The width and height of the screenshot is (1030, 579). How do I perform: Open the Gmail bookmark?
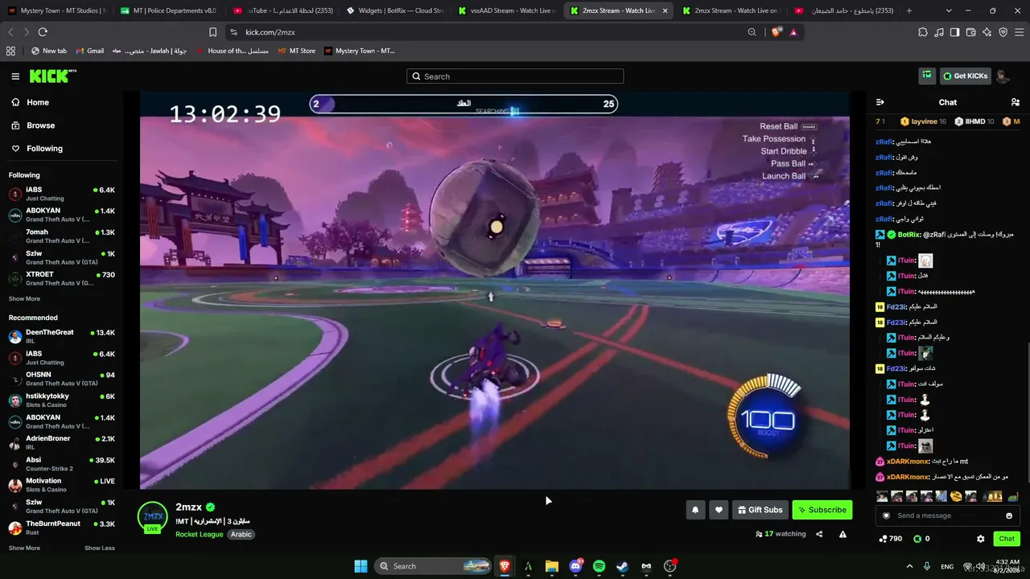pos(89,51)
